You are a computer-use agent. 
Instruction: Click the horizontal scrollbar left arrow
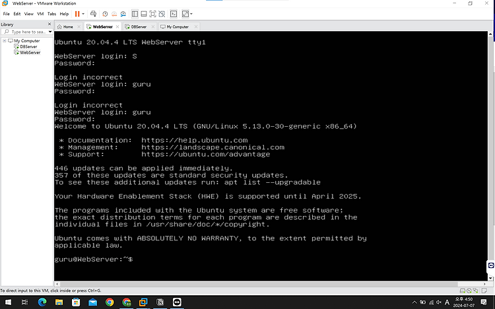[x=57, y=284]
